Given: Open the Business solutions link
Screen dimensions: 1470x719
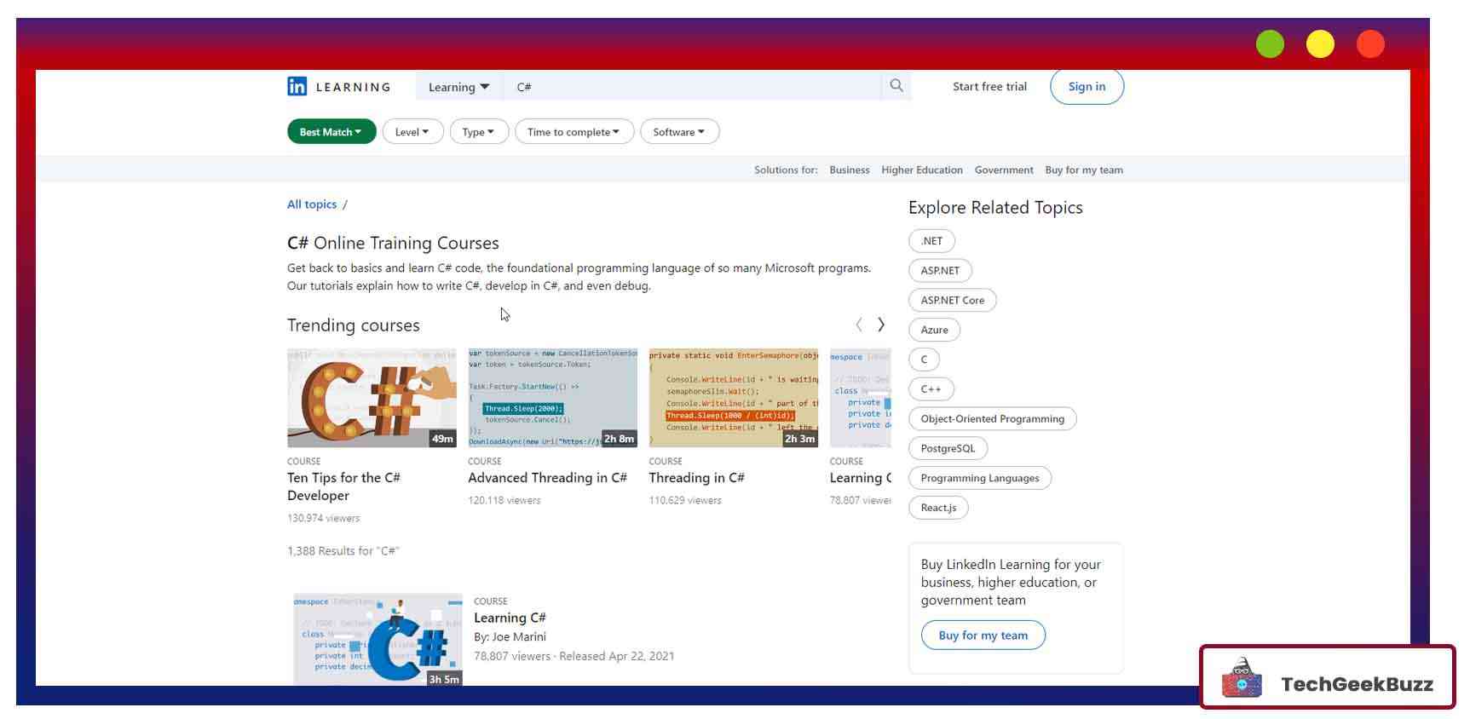Looking at the screenshot, I should tap(849, 170).
